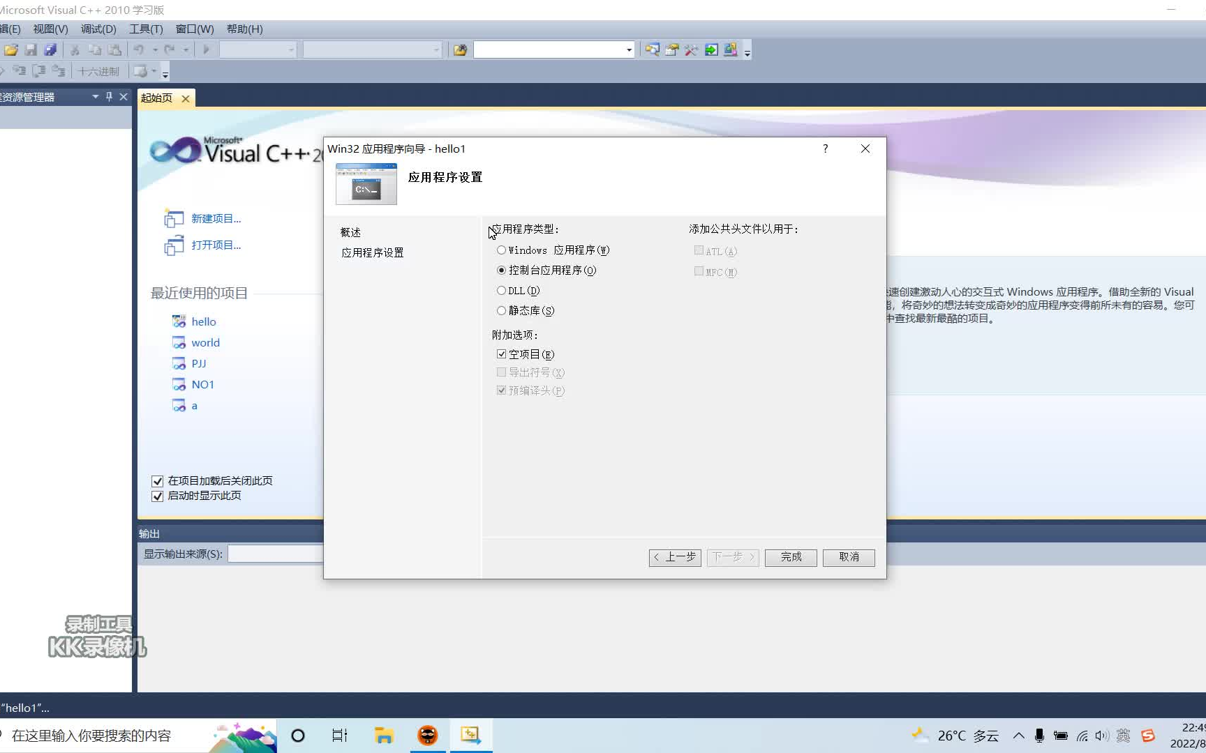Click the 上一步 button
The height and width of the screenshot is (753, 1206).
(x=675, y=557)
